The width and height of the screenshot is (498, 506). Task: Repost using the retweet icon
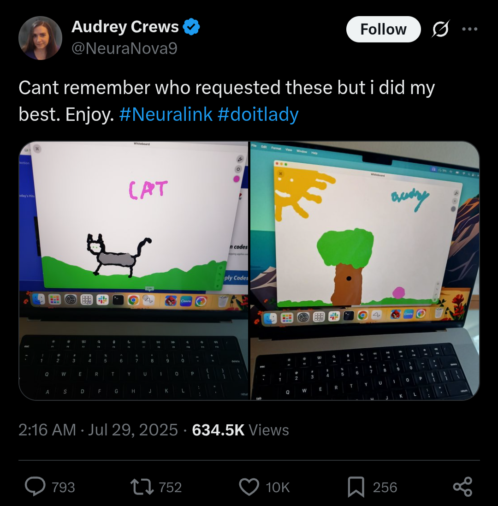142,487
